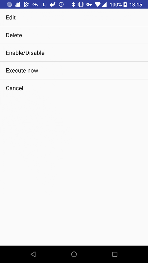Go home via the circle navigation button
This screenshot has height=263, width=148.
(74, 254)
